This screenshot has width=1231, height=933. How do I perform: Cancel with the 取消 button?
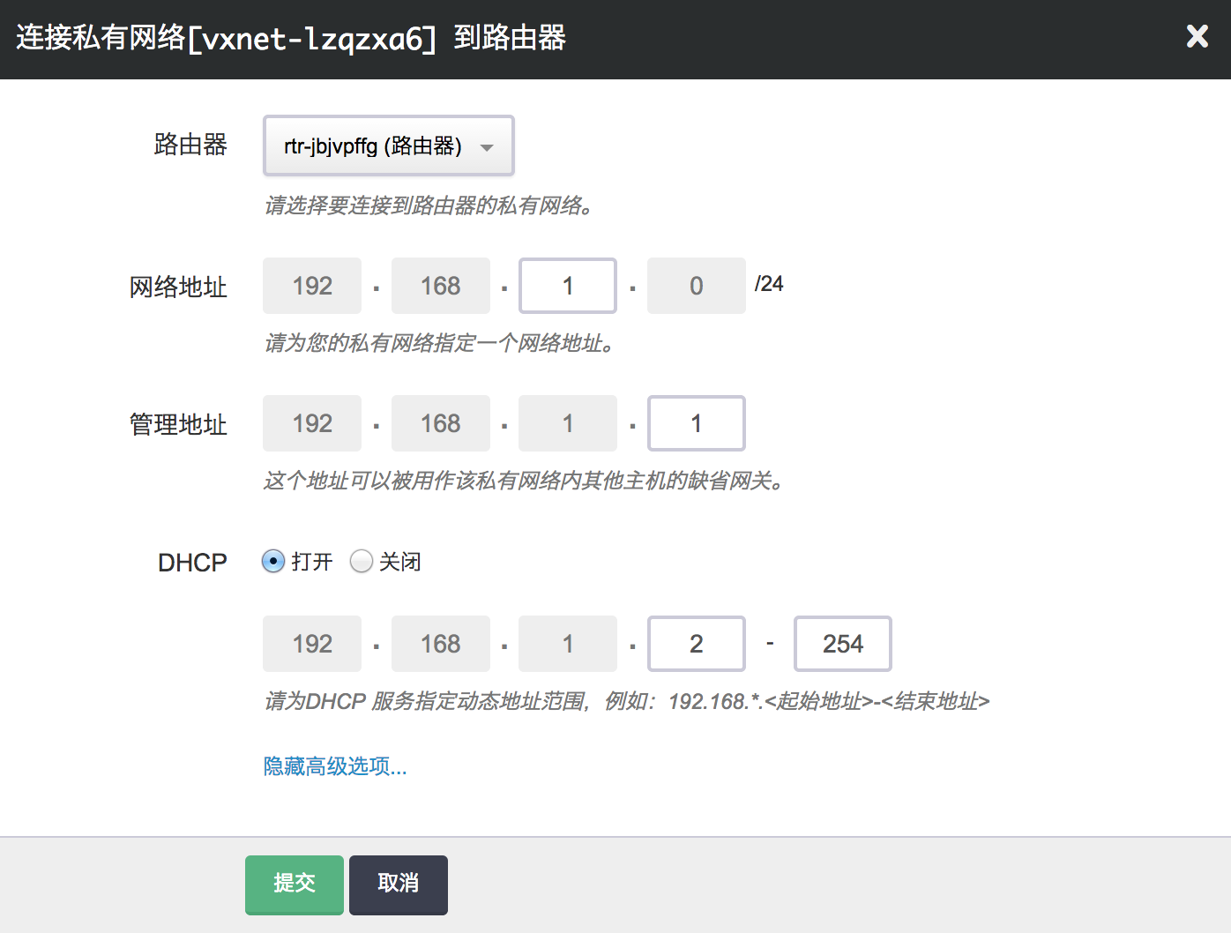tap(399, 884)
